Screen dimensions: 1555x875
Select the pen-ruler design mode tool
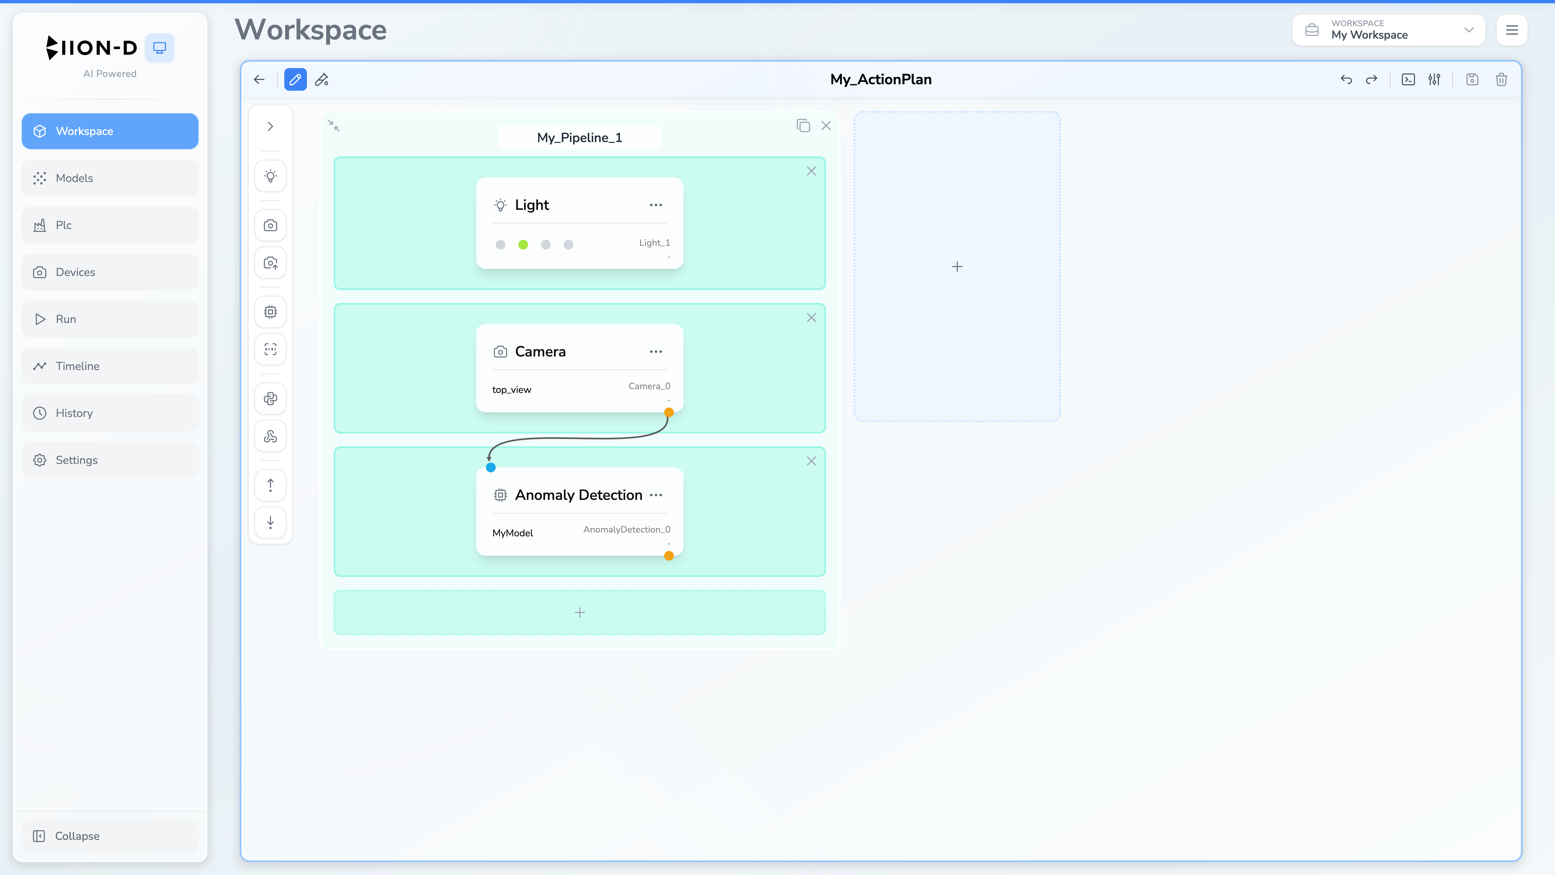click(x=322, y=79)
